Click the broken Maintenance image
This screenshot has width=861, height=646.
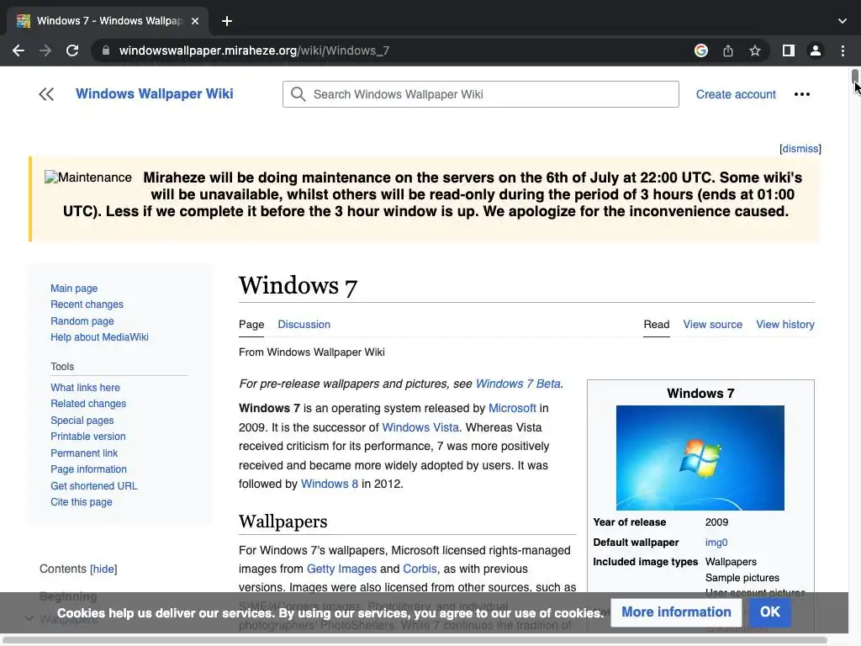(87, 177)
